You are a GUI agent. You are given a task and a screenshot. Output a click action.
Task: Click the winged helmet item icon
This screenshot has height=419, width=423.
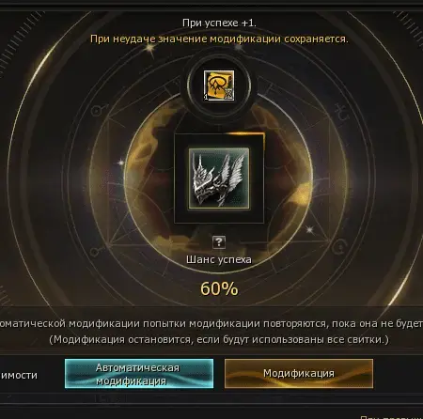click(219, 178)
